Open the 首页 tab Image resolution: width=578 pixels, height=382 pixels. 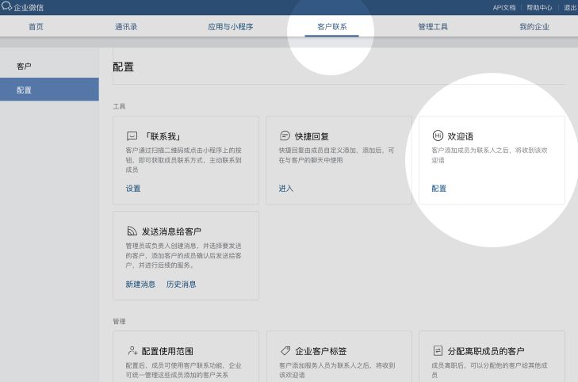pyautogui.click(x=36, y=27)
